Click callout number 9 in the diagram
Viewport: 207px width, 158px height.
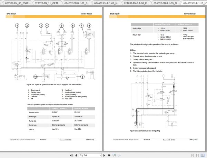82,77
